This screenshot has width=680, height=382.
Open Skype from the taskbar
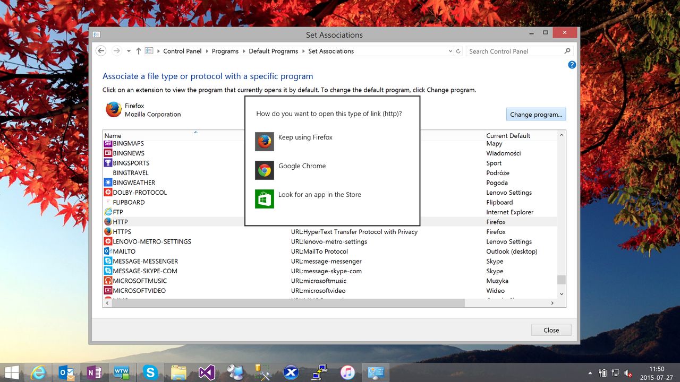click(150, 372)
